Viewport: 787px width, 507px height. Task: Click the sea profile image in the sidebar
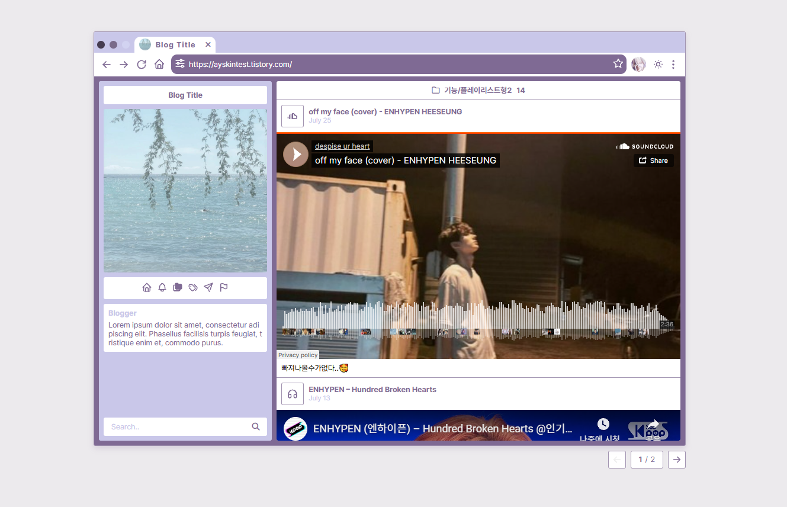[185, 191]
